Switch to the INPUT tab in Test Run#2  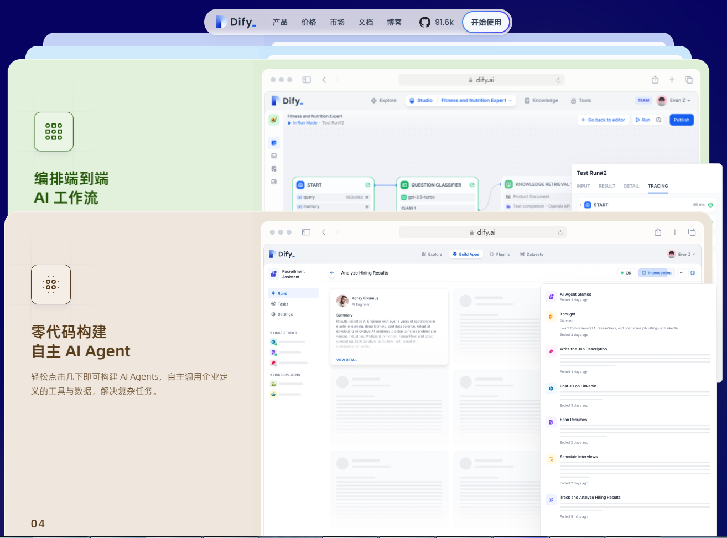(583, 186)
